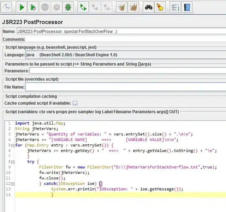Viewport: 226px width, 212px height.
Task: Collapse the catch block code fold
Action: click(13, 184)
